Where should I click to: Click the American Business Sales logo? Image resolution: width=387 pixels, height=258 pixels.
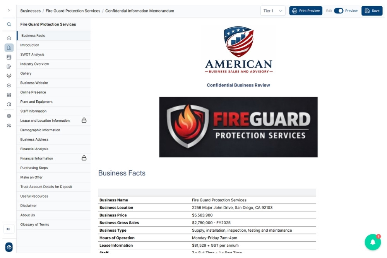[x=238, y=50]
